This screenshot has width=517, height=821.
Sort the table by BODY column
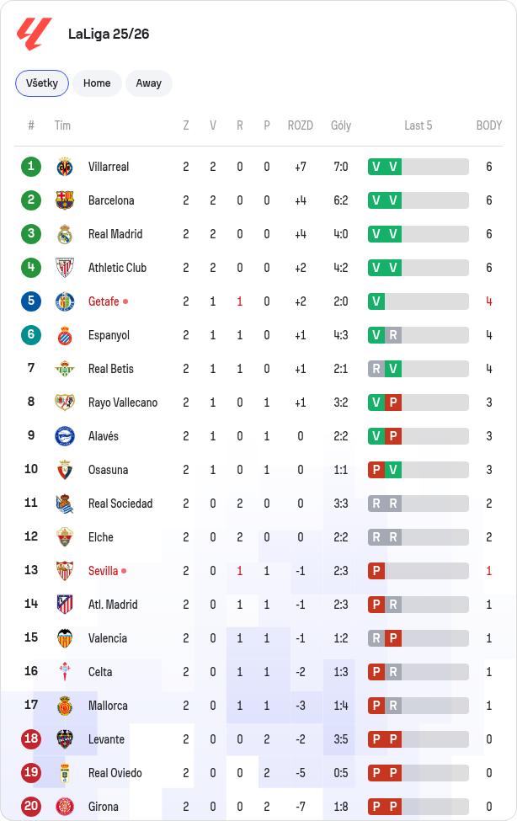click(488, 125)
